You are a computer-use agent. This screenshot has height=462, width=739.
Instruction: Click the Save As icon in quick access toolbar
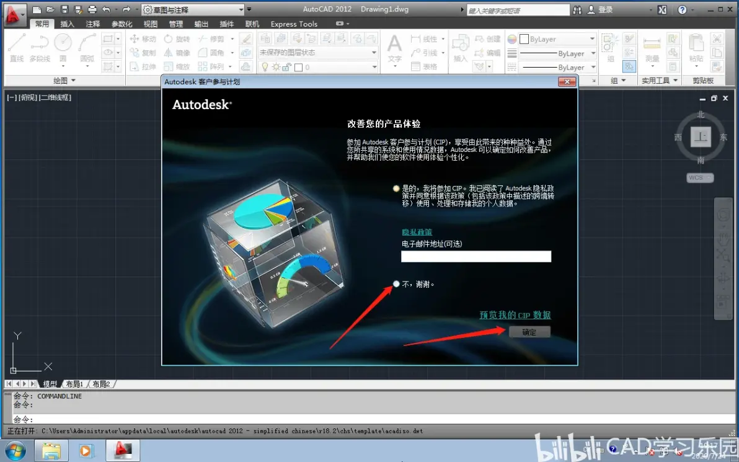(78, 9)
